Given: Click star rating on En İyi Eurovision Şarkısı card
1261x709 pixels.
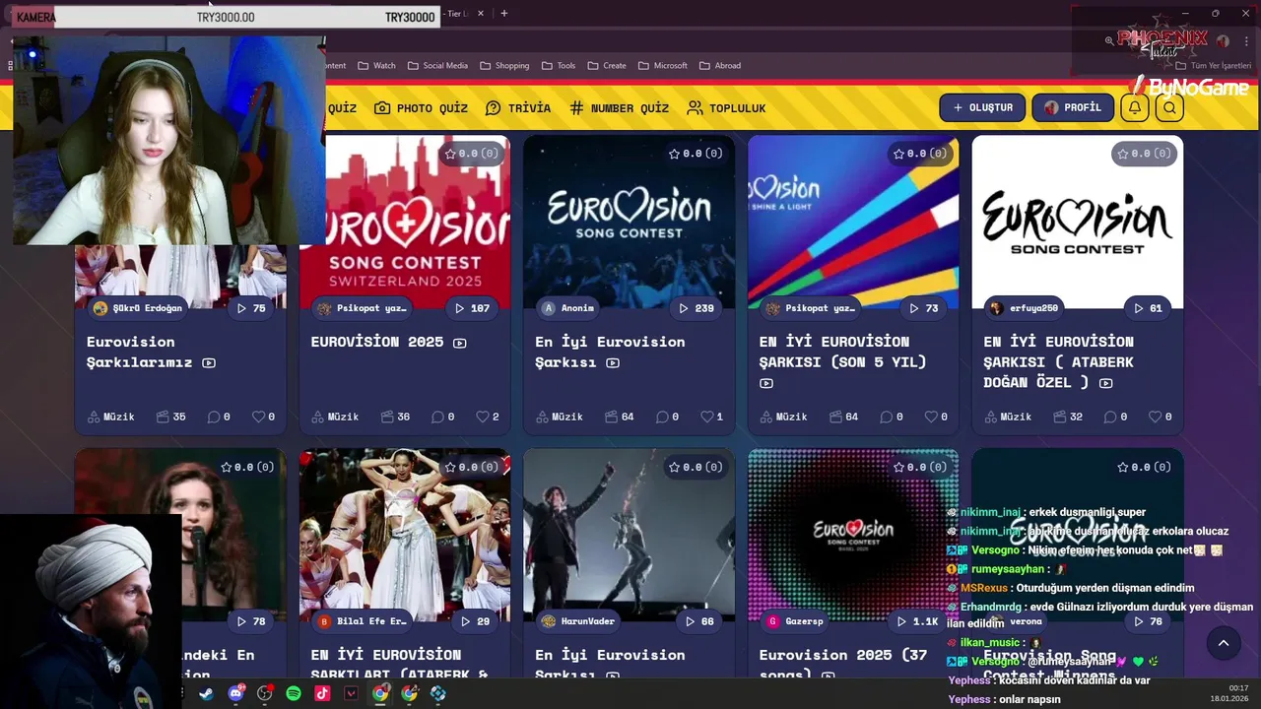Looking at the screenshot, I should click(x=696, y=154).
